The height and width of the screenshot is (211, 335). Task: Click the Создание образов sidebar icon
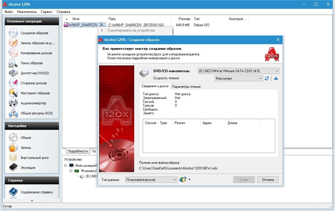(x=13, y=33)
